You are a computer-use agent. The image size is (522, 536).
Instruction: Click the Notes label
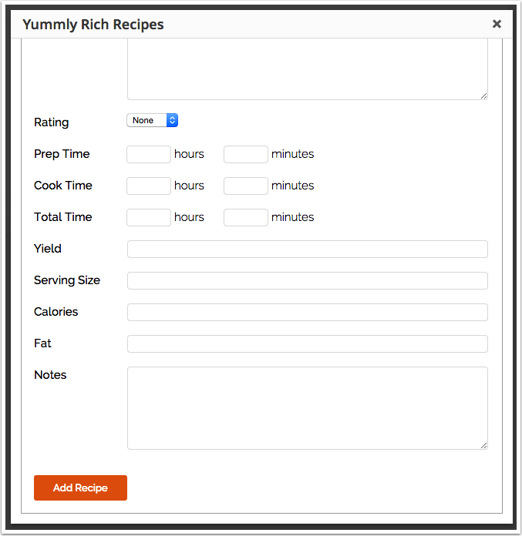point(50,375)
